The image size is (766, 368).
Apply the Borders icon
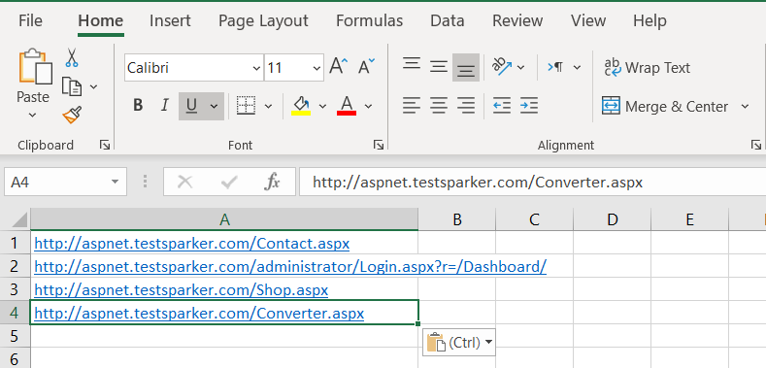246,106
